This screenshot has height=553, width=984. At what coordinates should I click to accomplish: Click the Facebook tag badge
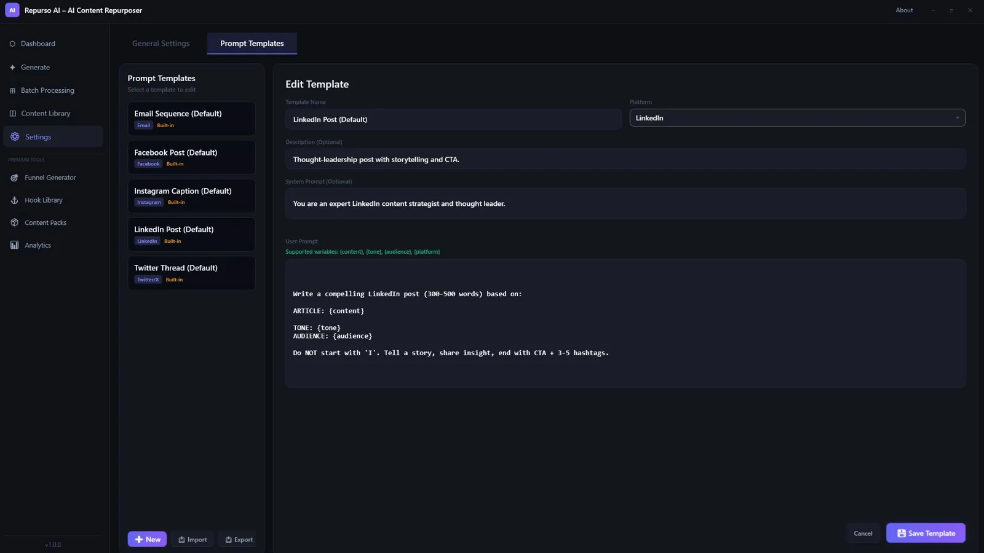[x=148, y=164]
